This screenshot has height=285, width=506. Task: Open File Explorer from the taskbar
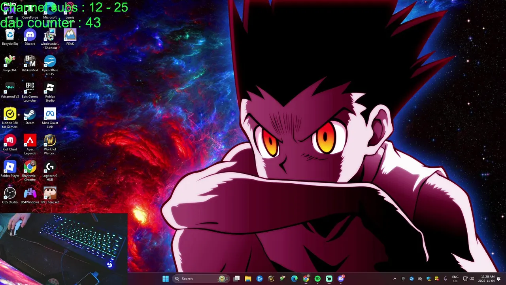[x=248, y=279]
